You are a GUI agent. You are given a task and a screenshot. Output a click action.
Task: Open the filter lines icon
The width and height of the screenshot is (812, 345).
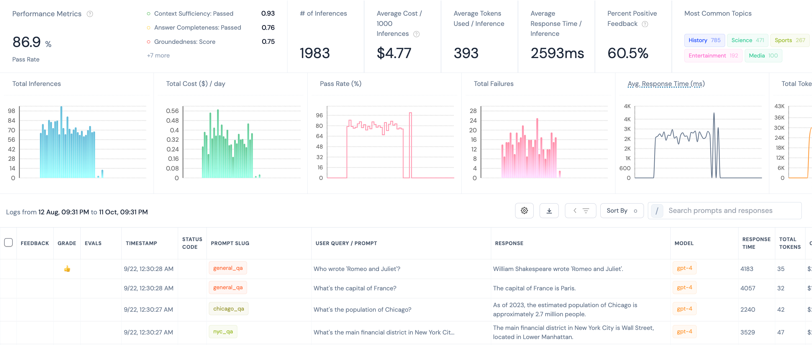[x=586, y=210]
